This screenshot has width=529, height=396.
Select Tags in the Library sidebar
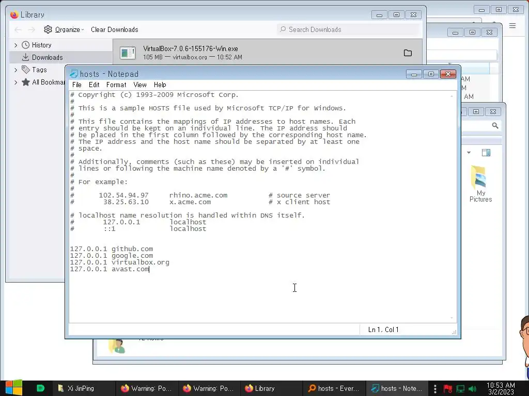click(39, 70)
